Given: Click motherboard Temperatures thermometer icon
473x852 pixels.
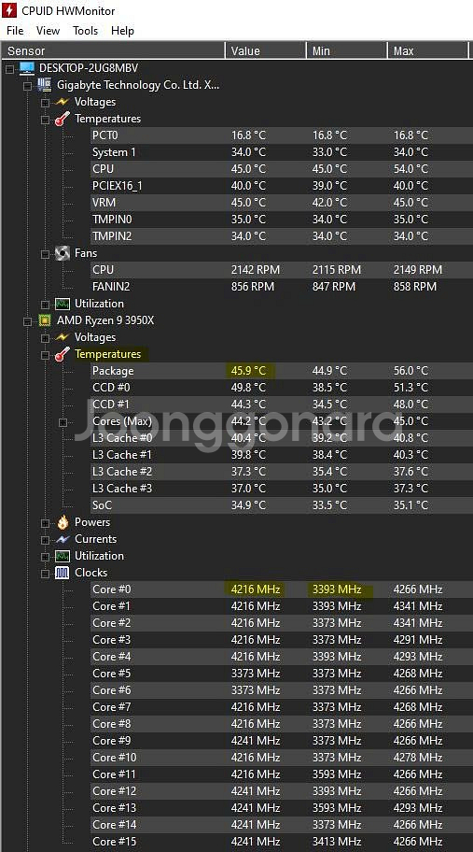Looking at the screenshot, I should coord(63,119).
